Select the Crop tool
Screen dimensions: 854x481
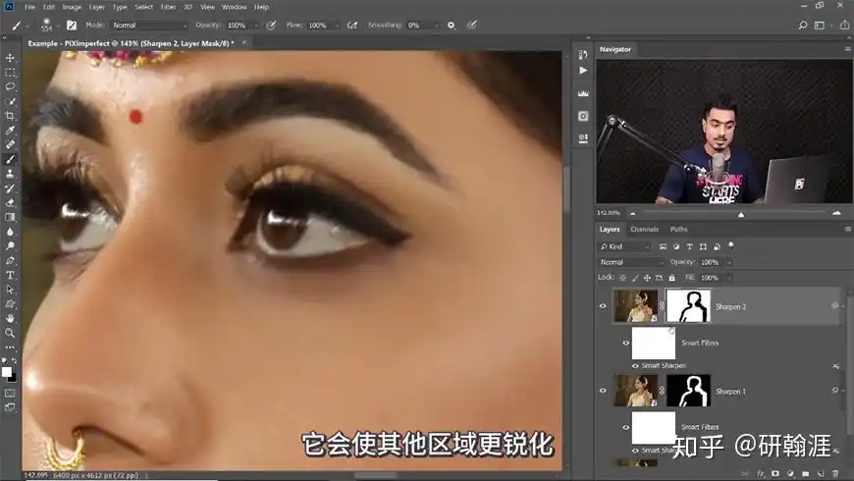[10, 116]
